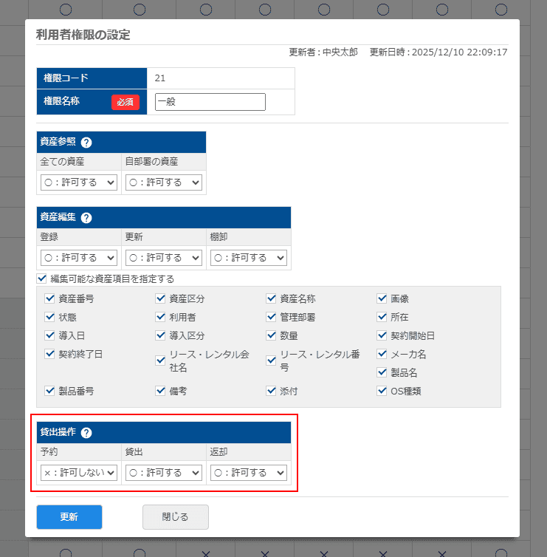
Task: Expand the 登録 permission dropdown
Action: (x=78, y=258)
